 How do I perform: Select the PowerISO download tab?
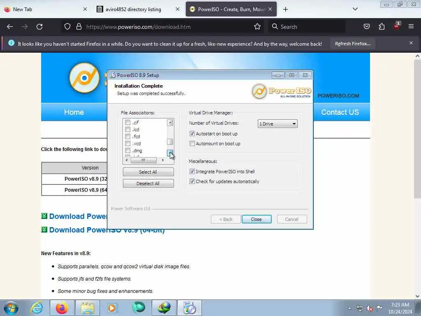[231, 9]
